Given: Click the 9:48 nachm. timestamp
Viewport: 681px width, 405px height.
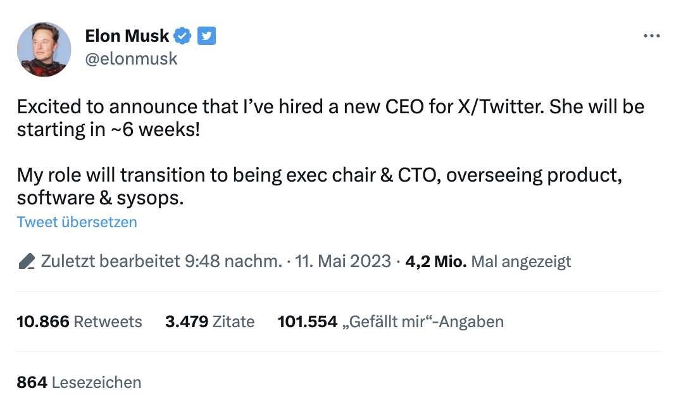Looking at the screenshot, I should click(232, 261).
